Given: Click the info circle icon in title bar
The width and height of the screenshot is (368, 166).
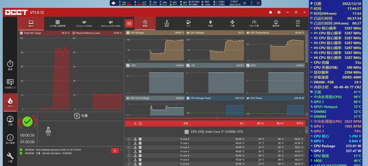Looking at the screenshot, I should coord(271,12).
